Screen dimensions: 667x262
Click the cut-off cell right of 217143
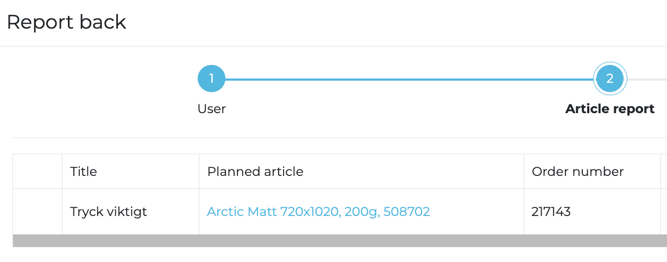pyautogui.click(x=663, y=212)
